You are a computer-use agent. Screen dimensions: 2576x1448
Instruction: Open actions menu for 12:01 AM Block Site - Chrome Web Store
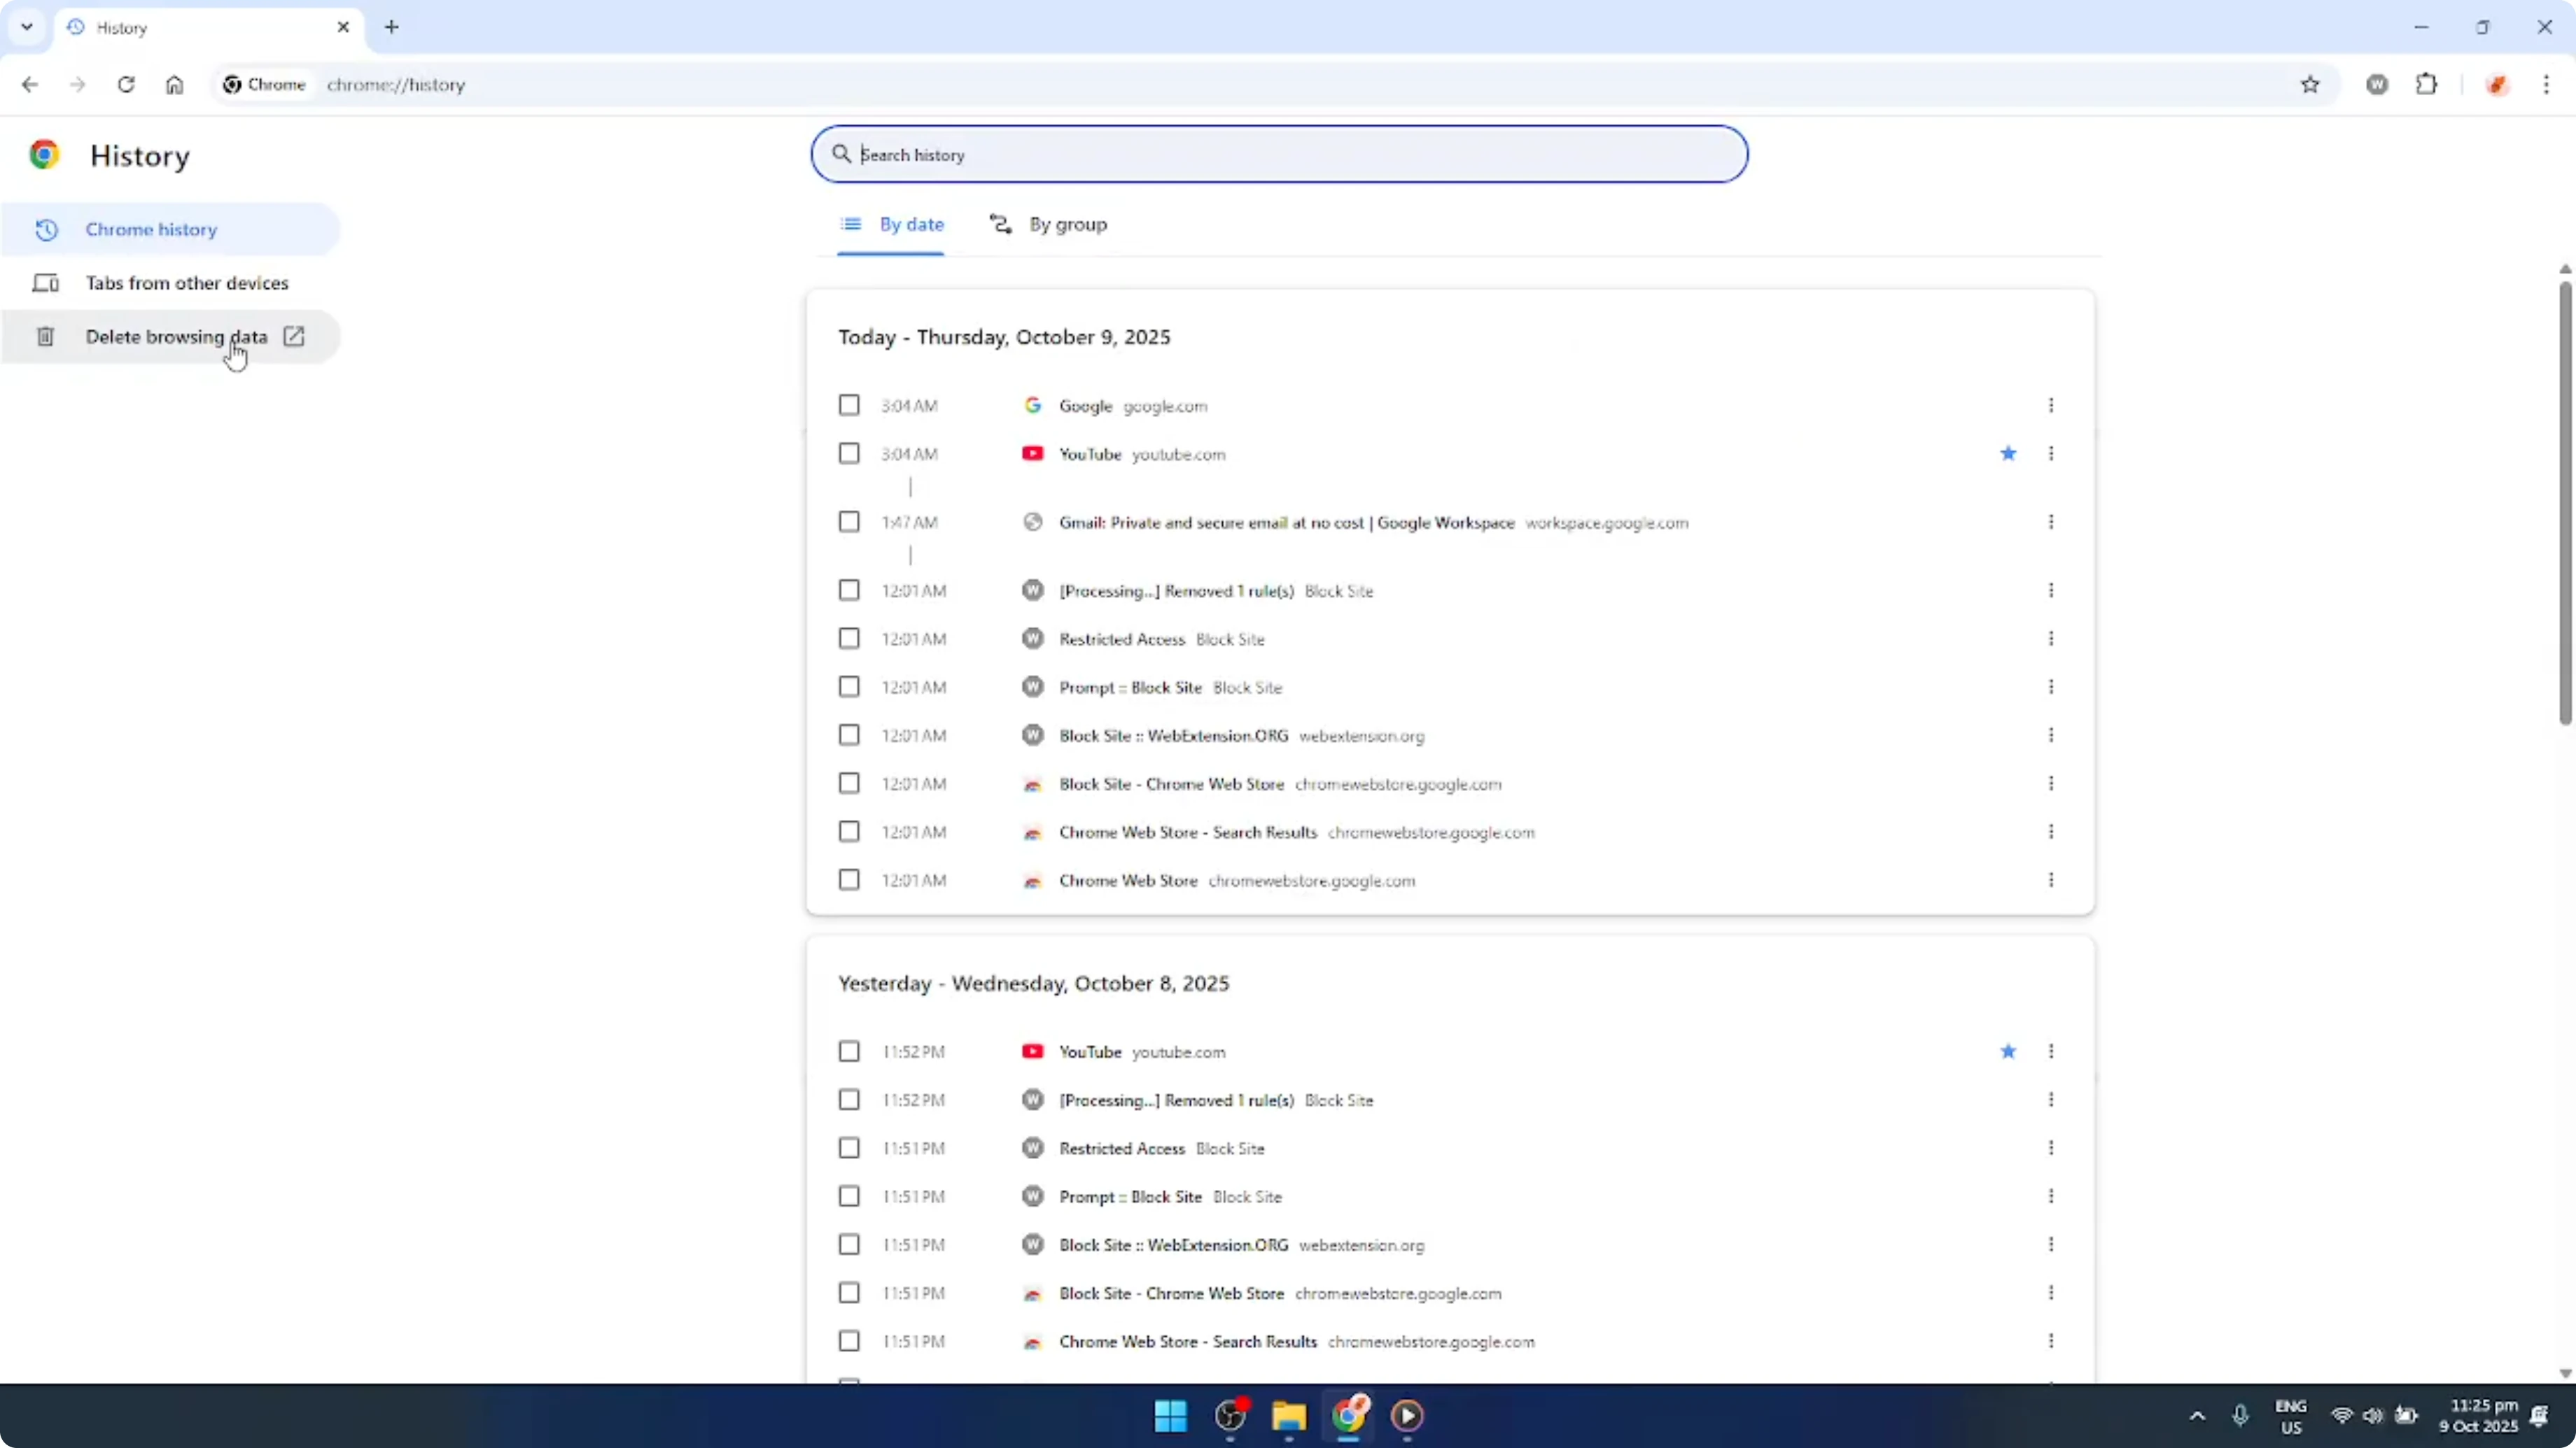pyautogui.click(x=2051, y=783)
